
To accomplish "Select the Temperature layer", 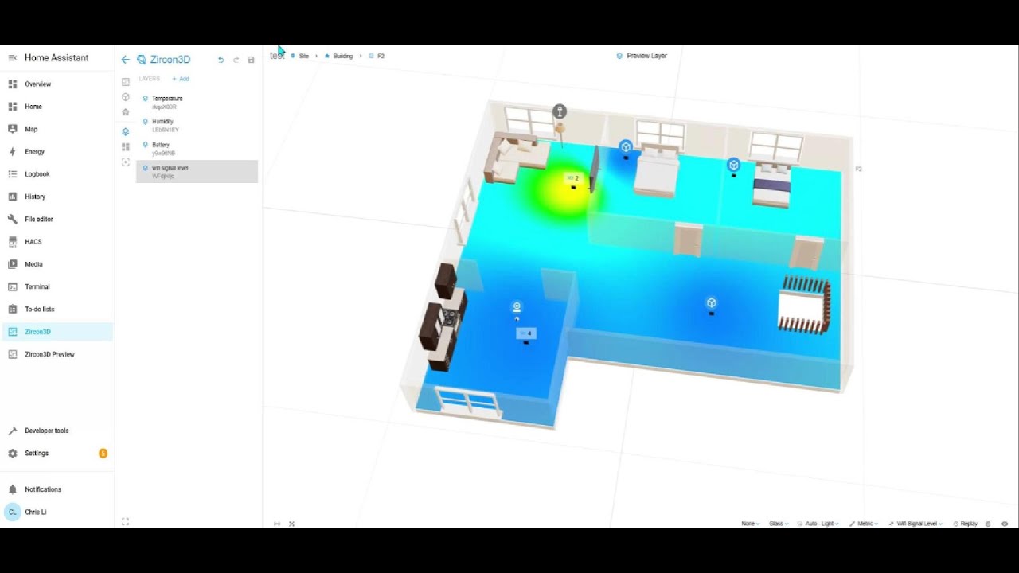I will (x=197, y=102).
